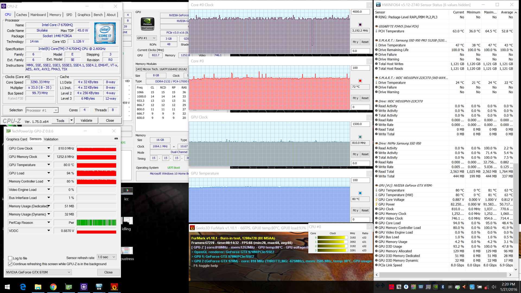Screen dimensions: 521x293
Task: Click the GPU-Z screenshot camera icon
Action: pyautogui.click(x=116, y=139)
